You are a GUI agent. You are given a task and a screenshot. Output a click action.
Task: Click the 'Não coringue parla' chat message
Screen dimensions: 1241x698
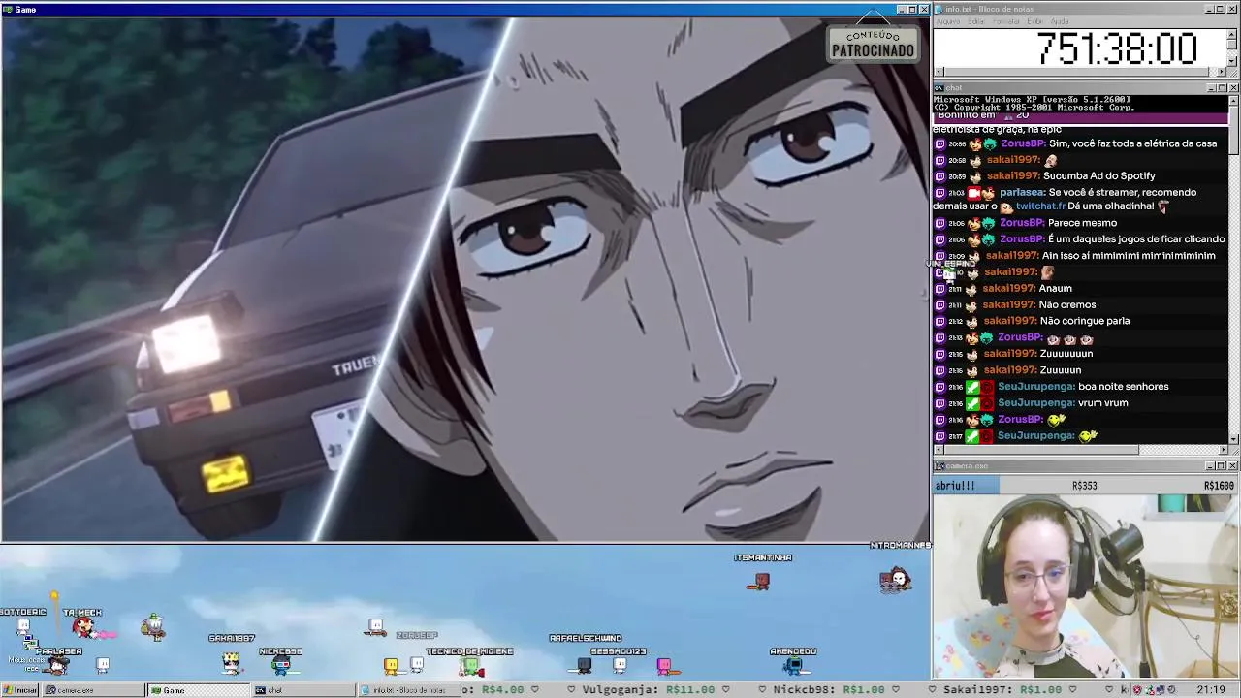(1084, 321)
